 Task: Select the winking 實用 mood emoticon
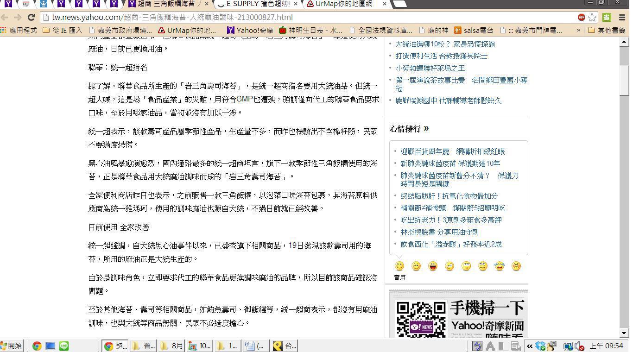[399, 266]
